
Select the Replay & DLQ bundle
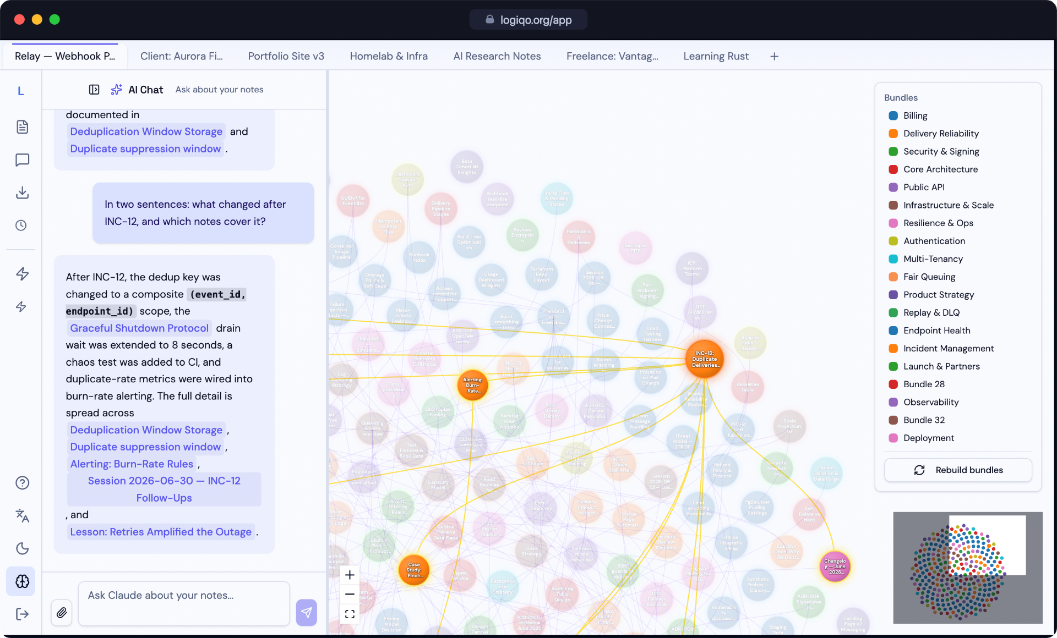(931, 312)
